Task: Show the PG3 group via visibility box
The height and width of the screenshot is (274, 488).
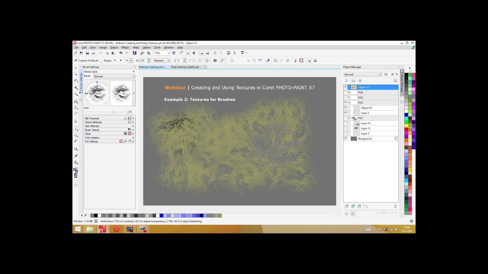Action: click(346, 97)
